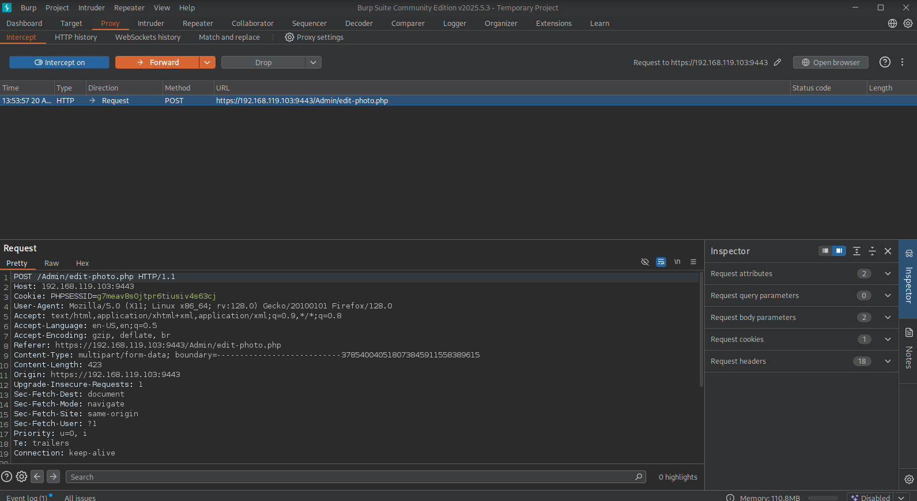This screenshot has width=917, height=501.
Task: Open Burp help question mark icon
Action: click(x=885, y=62)
